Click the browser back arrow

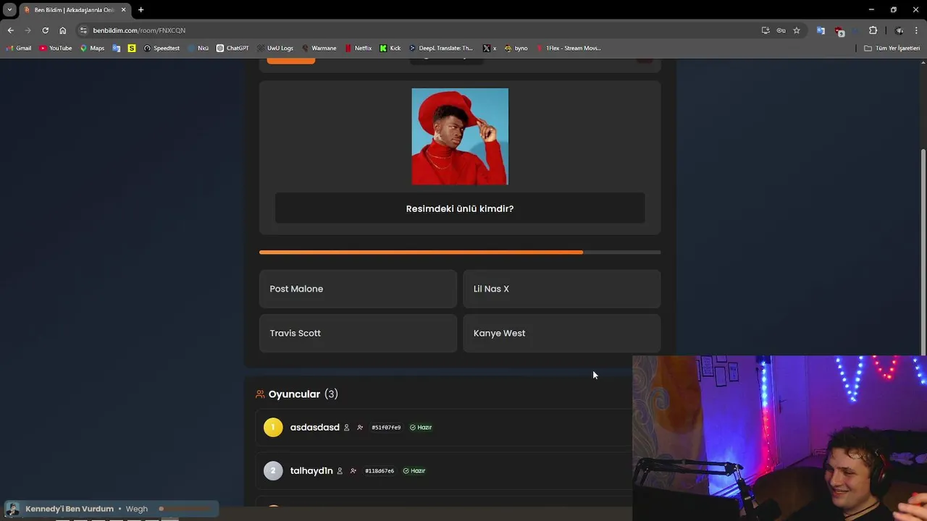coord(10,30)
